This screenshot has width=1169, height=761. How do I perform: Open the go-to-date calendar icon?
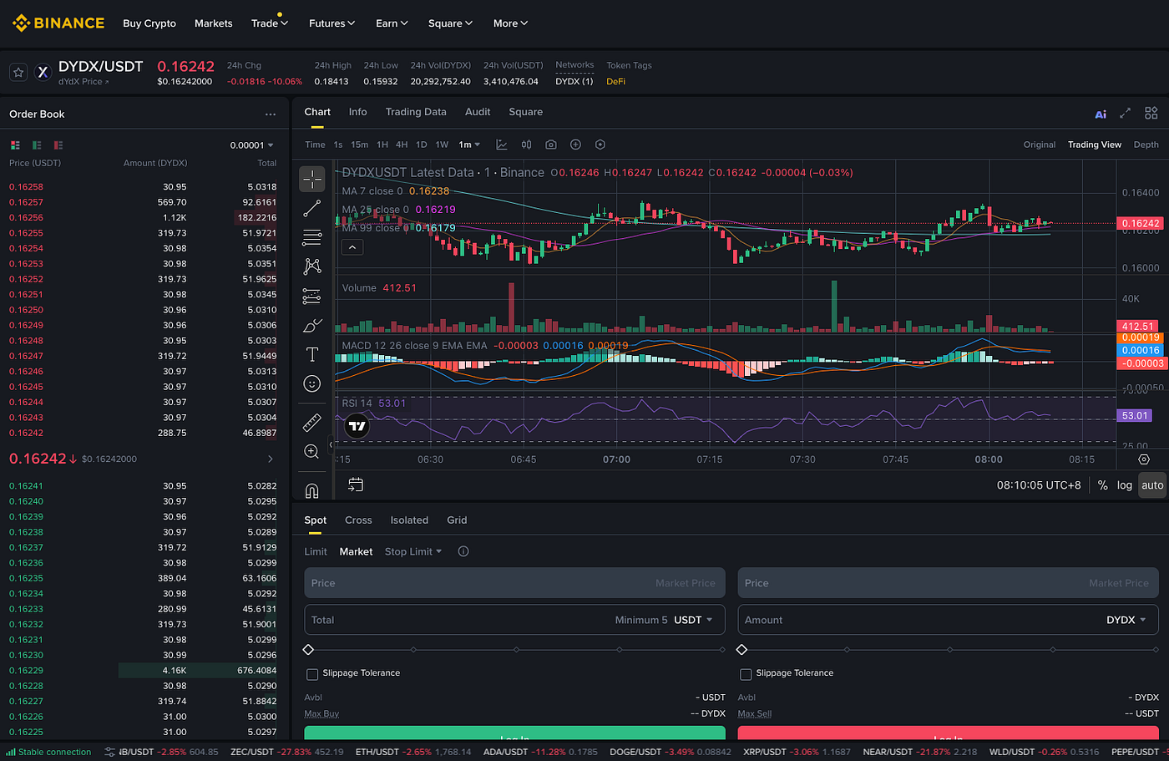click(x=356, y=485)
